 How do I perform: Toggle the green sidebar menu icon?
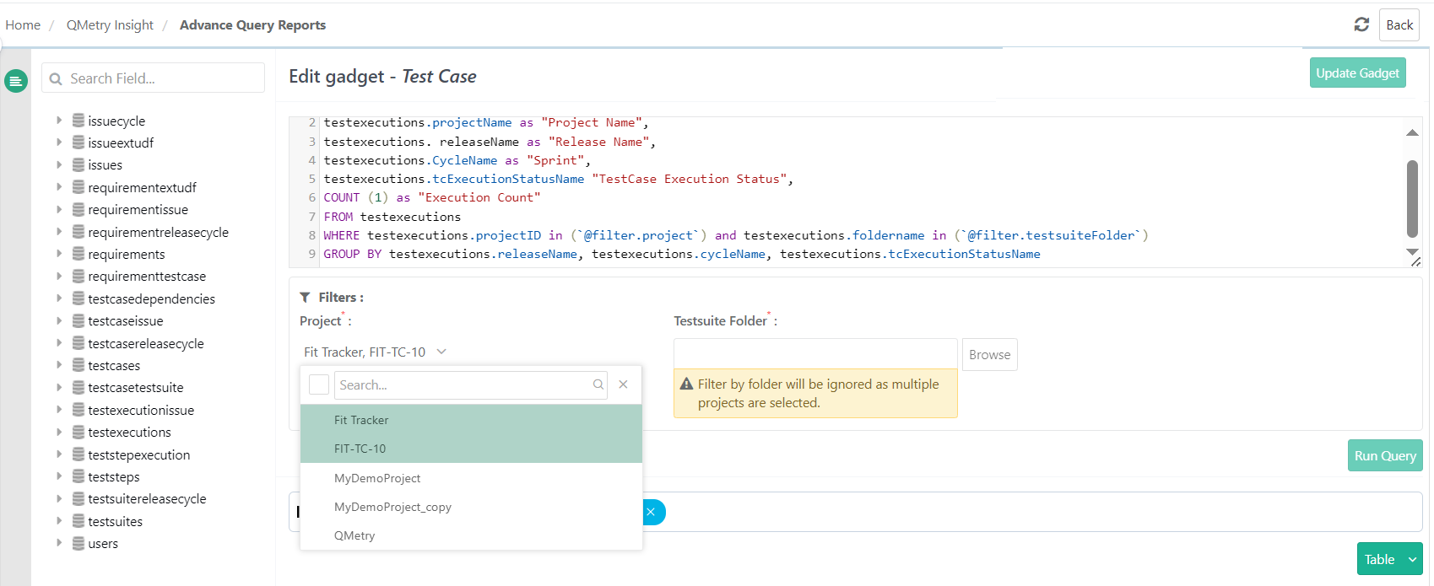click(16, 81)
